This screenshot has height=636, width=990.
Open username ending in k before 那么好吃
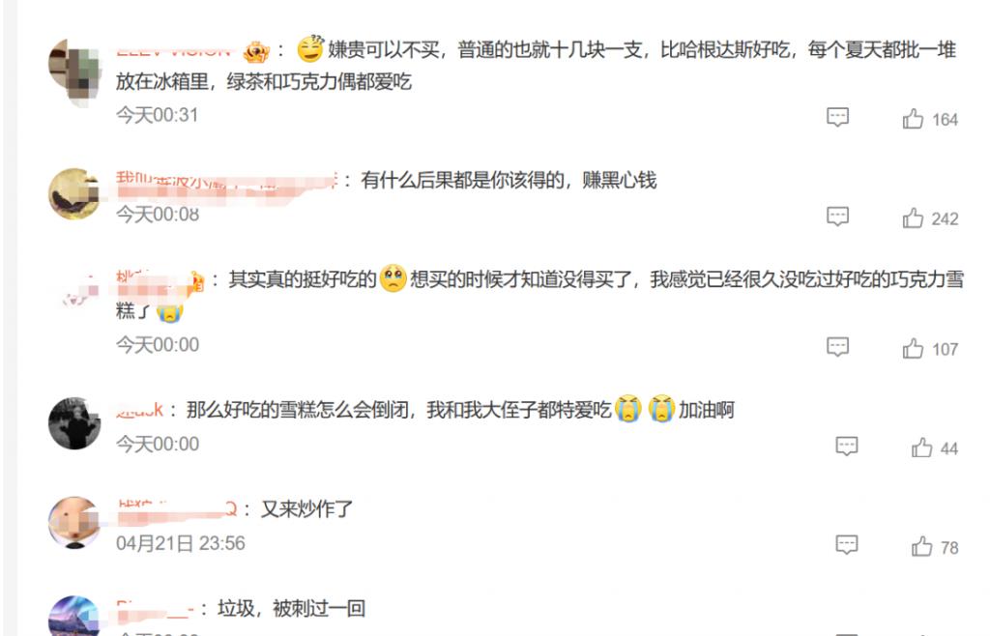tap(139, 410)
